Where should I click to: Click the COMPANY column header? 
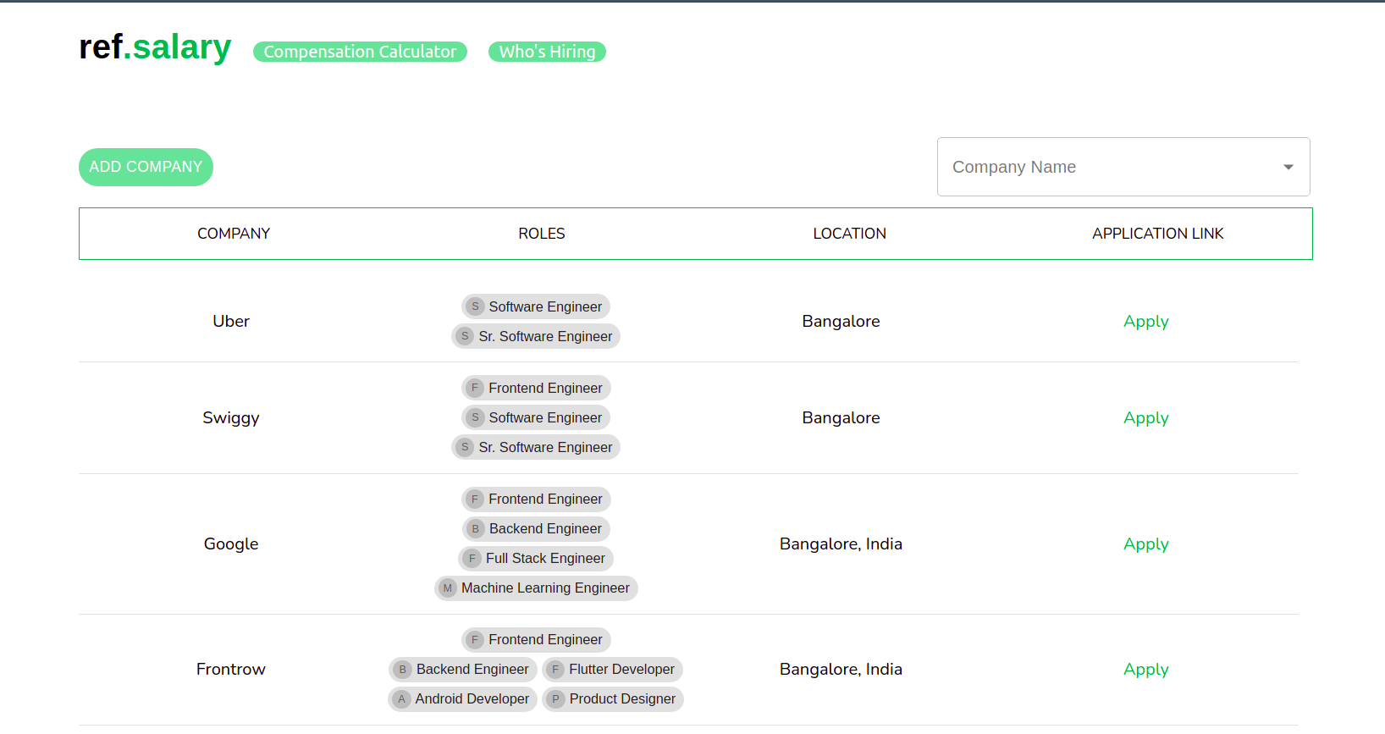coord(234,234)
